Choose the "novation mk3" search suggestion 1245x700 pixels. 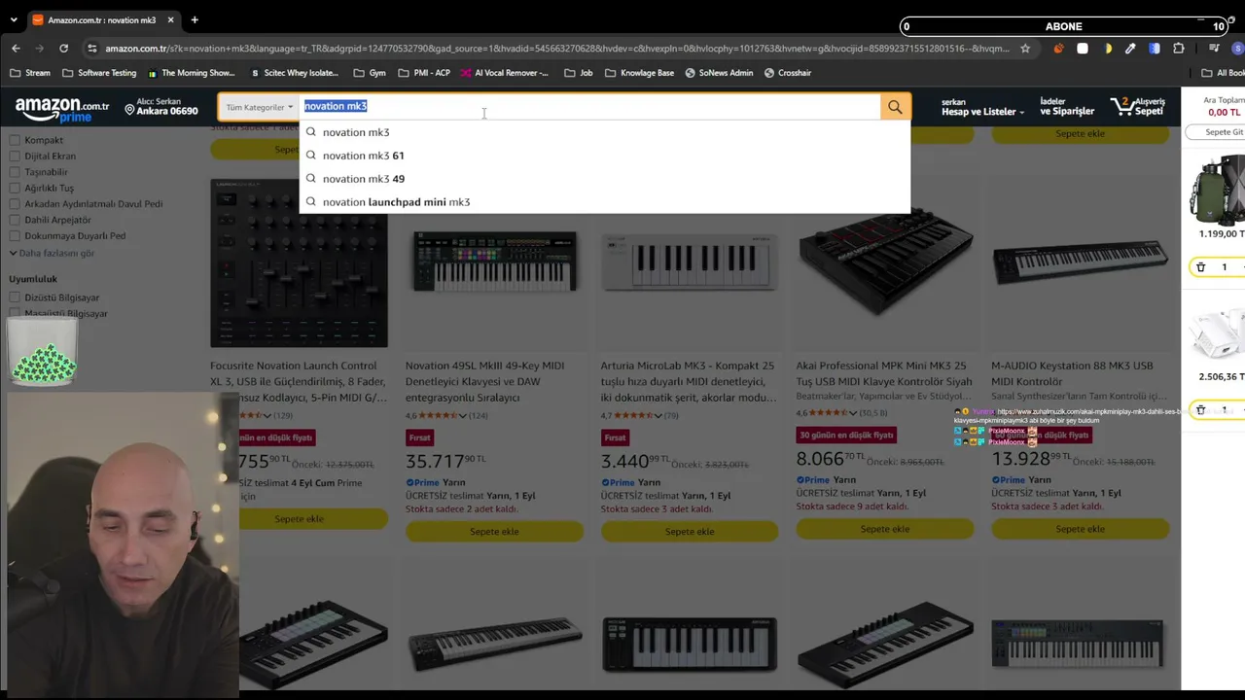[605, 132]
